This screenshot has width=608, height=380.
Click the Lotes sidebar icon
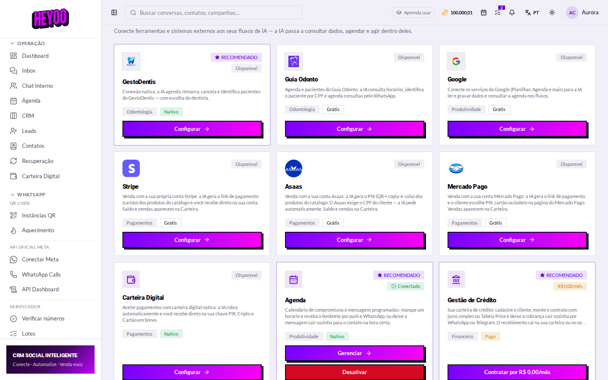point(14,334)
